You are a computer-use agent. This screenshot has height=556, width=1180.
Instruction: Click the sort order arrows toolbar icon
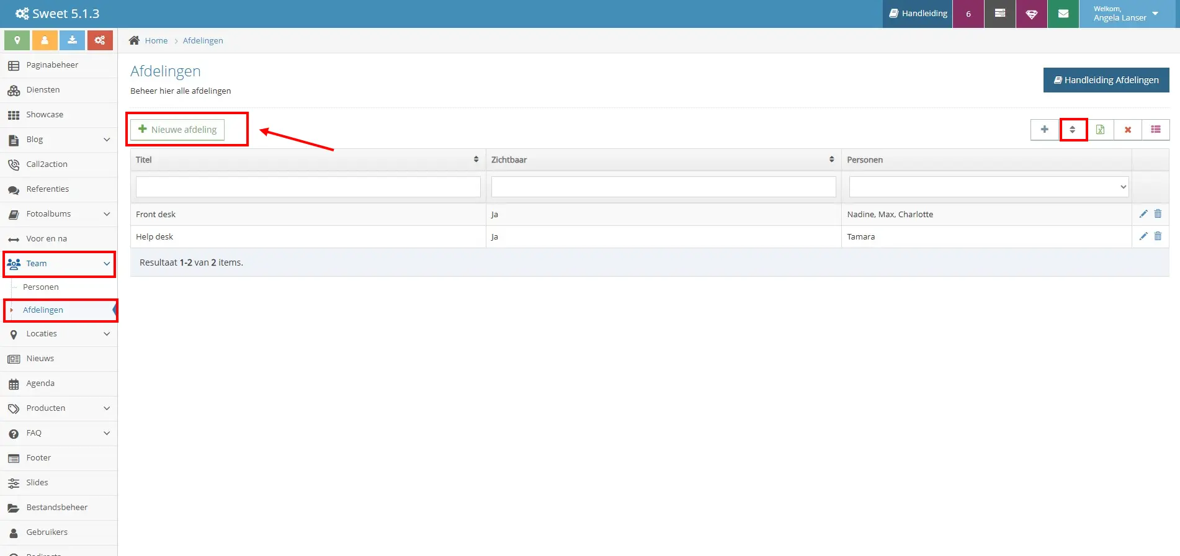pos(1073,130)
